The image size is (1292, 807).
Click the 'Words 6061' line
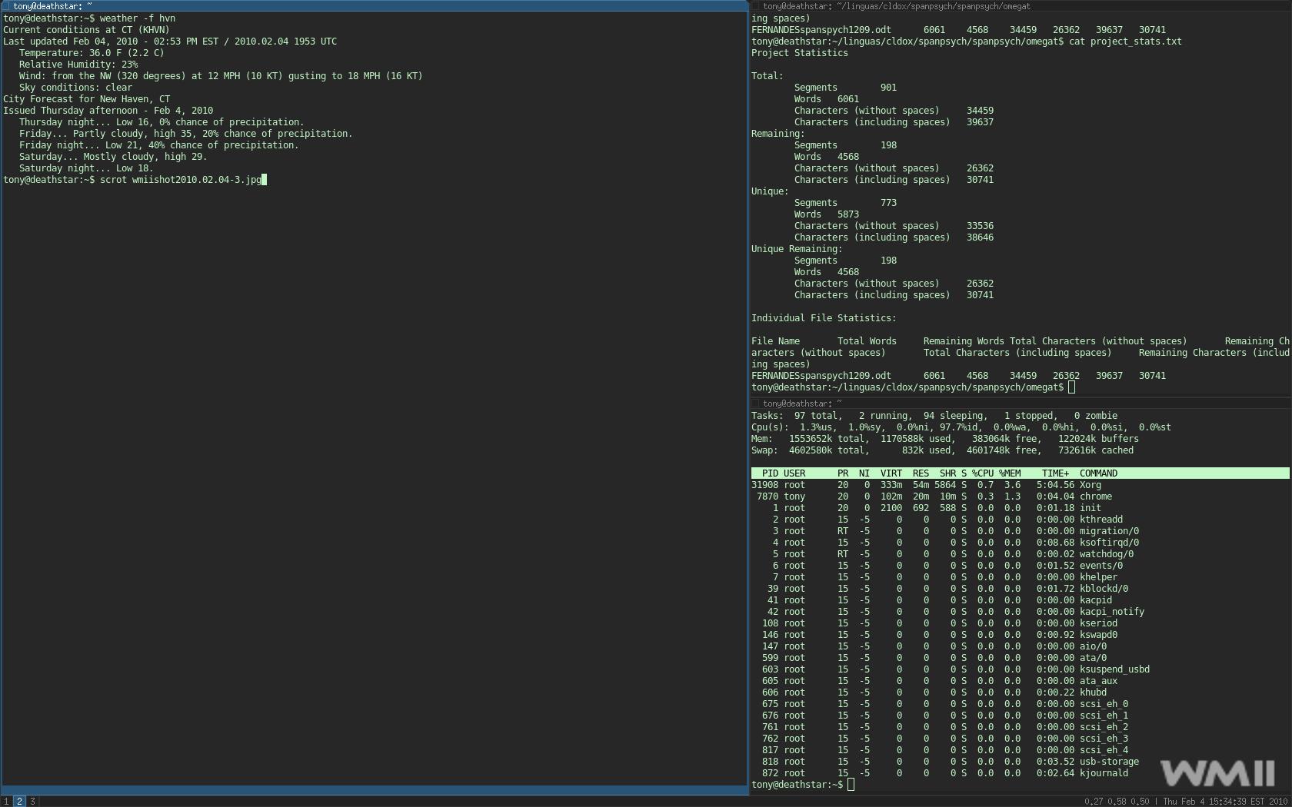click(x=827, y=99)
